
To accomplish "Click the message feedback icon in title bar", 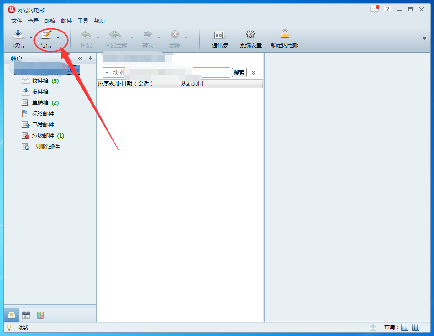I will point(375,9).
